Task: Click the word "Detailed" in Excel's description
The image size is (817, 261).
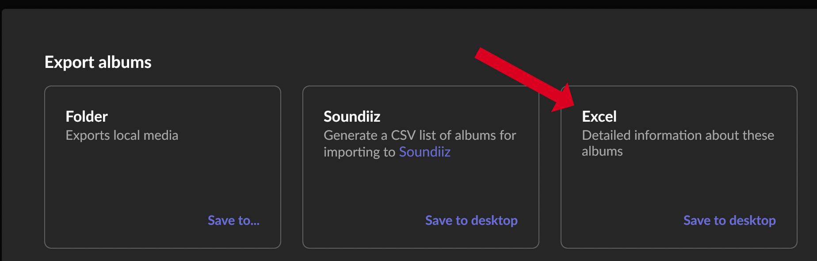Action: (606, 135)
